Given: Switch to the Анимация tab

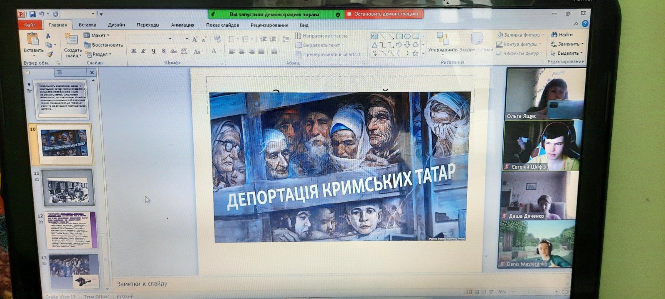Looking at the screenshot, I should pyautogui.click(x=182, y=25).
